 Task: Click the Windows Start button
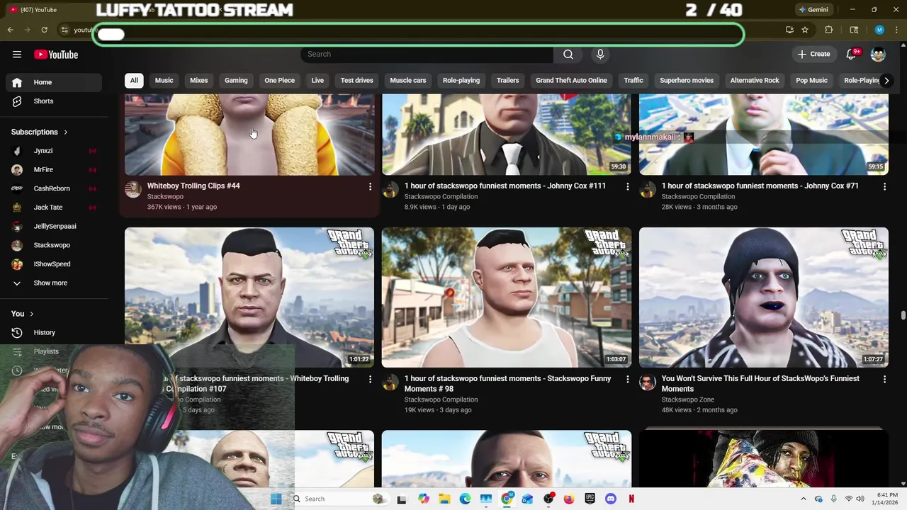tap(276, 499)
